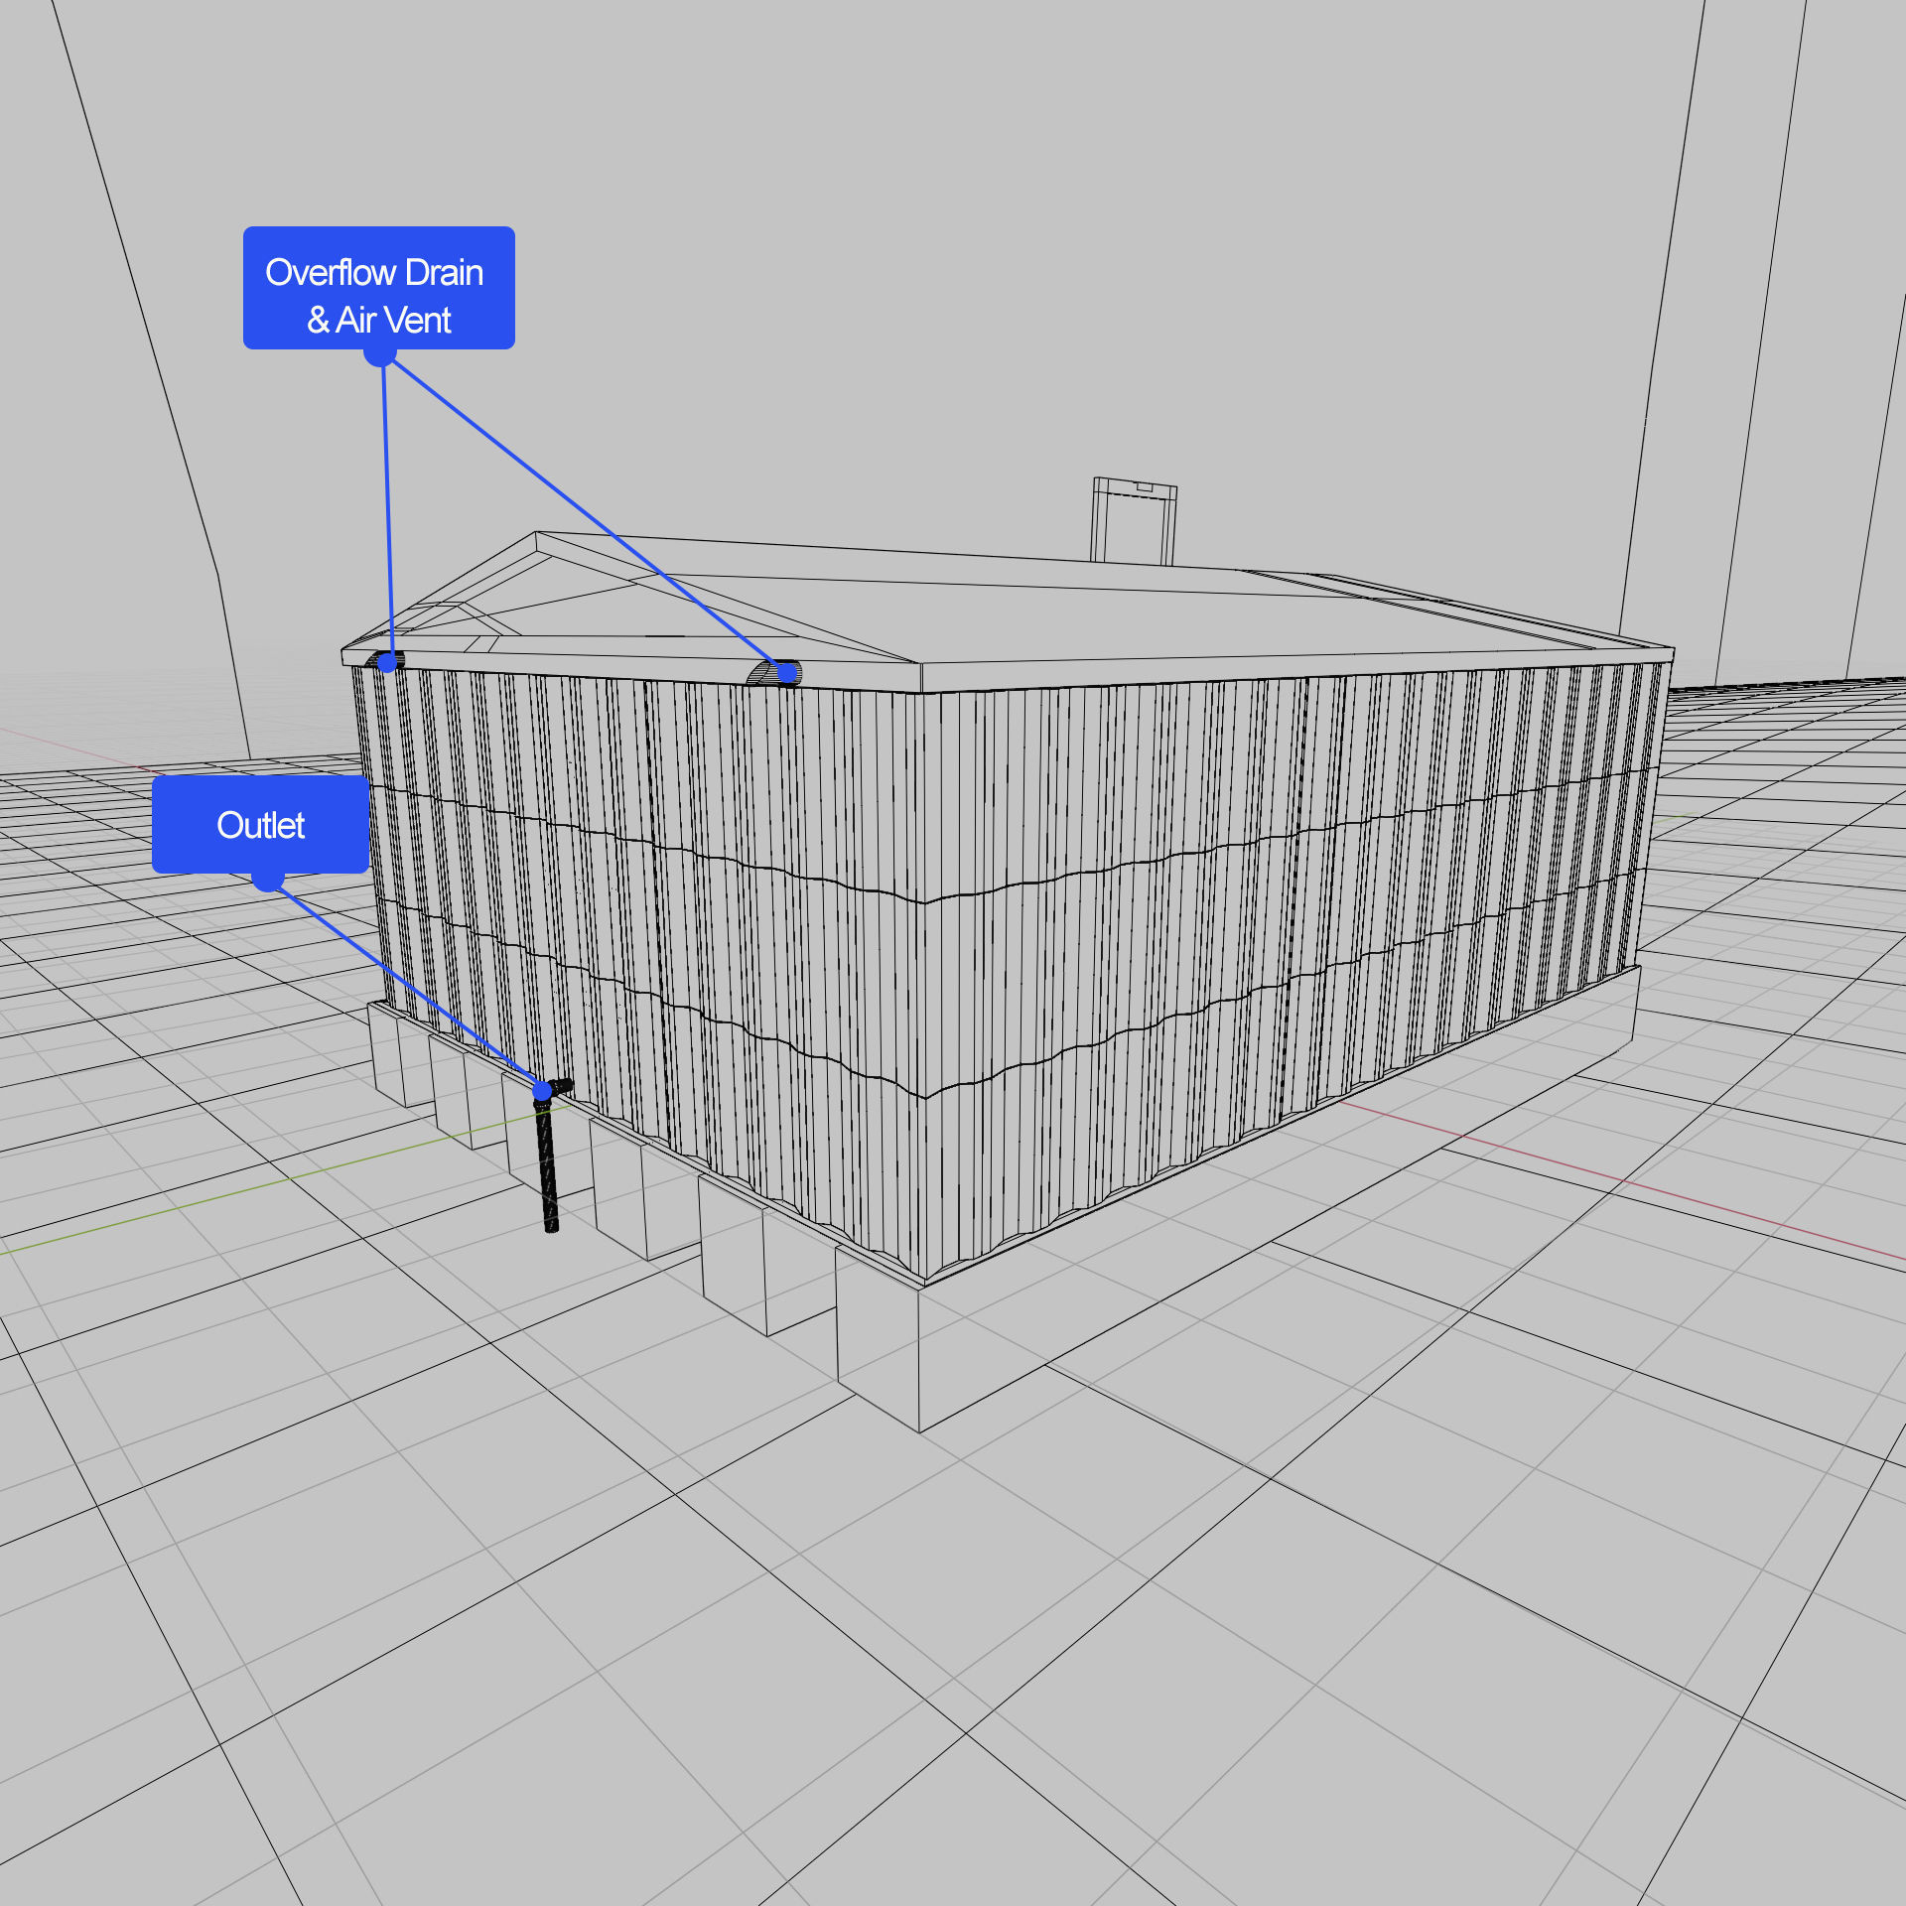Click the Overflow Drain & Air Vent label
The image size is (1906, 1906).
[x=378, y=288]
